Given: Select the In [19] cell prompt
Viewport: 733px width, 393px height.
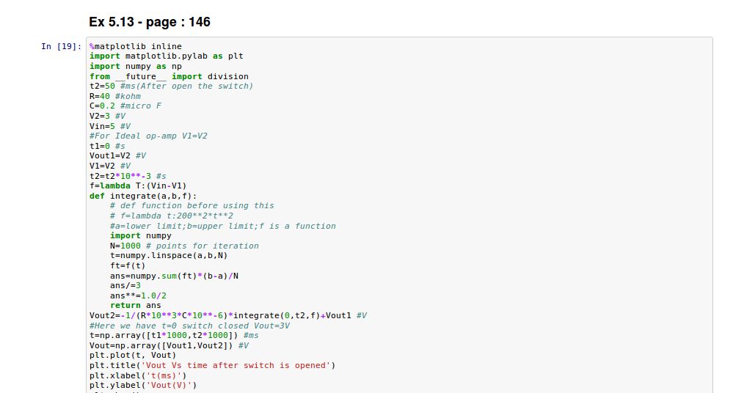Looking at the screenshot, I should pyautogui.click(x=61, y=47).
